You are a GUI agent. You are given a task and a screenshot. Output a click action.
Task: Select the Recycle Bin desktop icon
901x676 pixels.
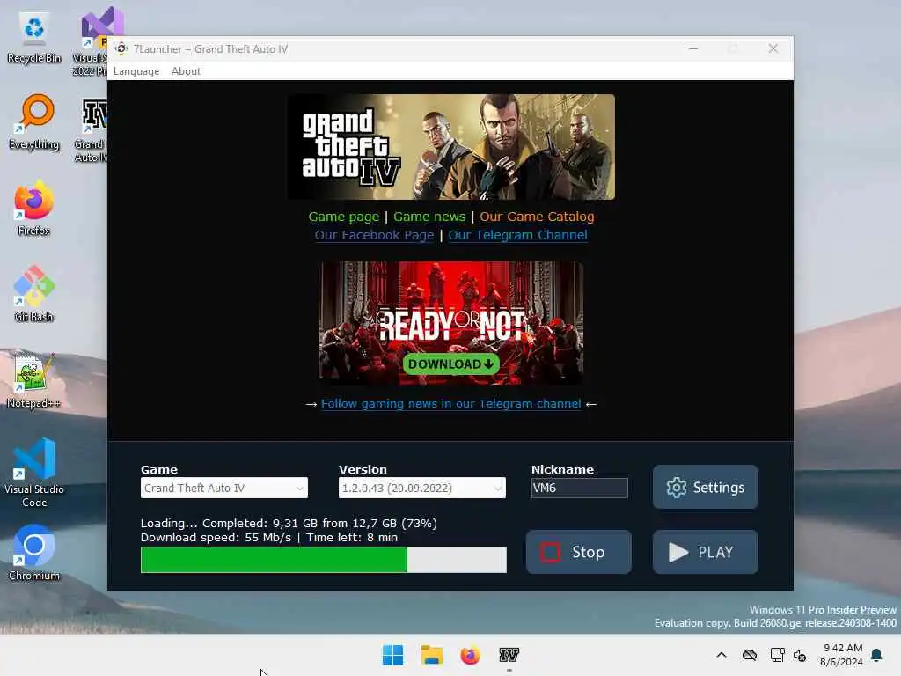pyautogui.click(x=34, y=38)
